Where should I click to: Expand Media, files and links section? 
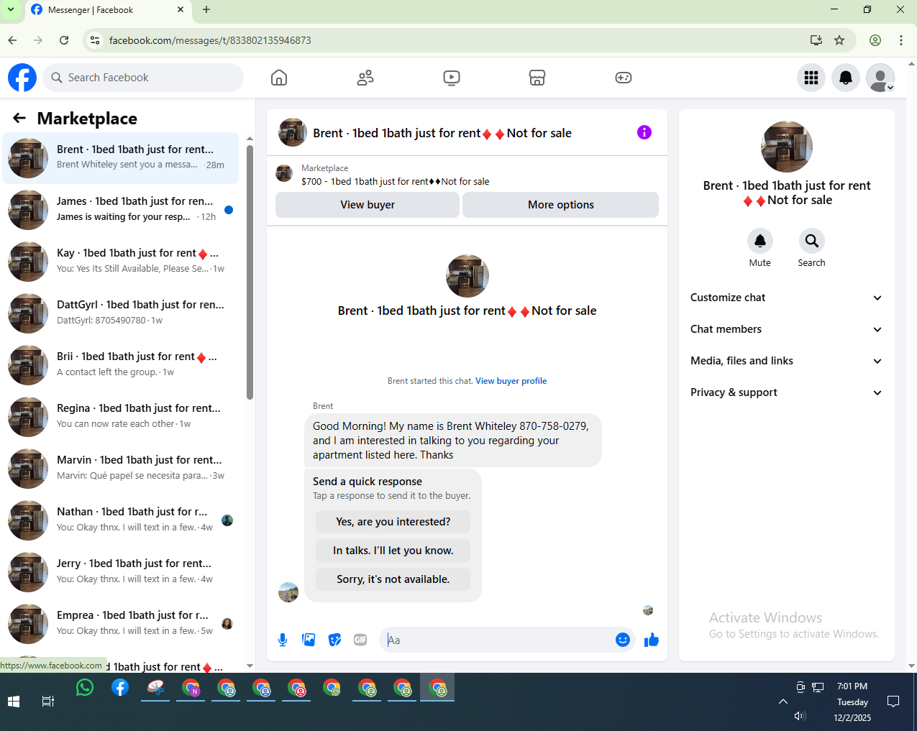coord(787,361)
